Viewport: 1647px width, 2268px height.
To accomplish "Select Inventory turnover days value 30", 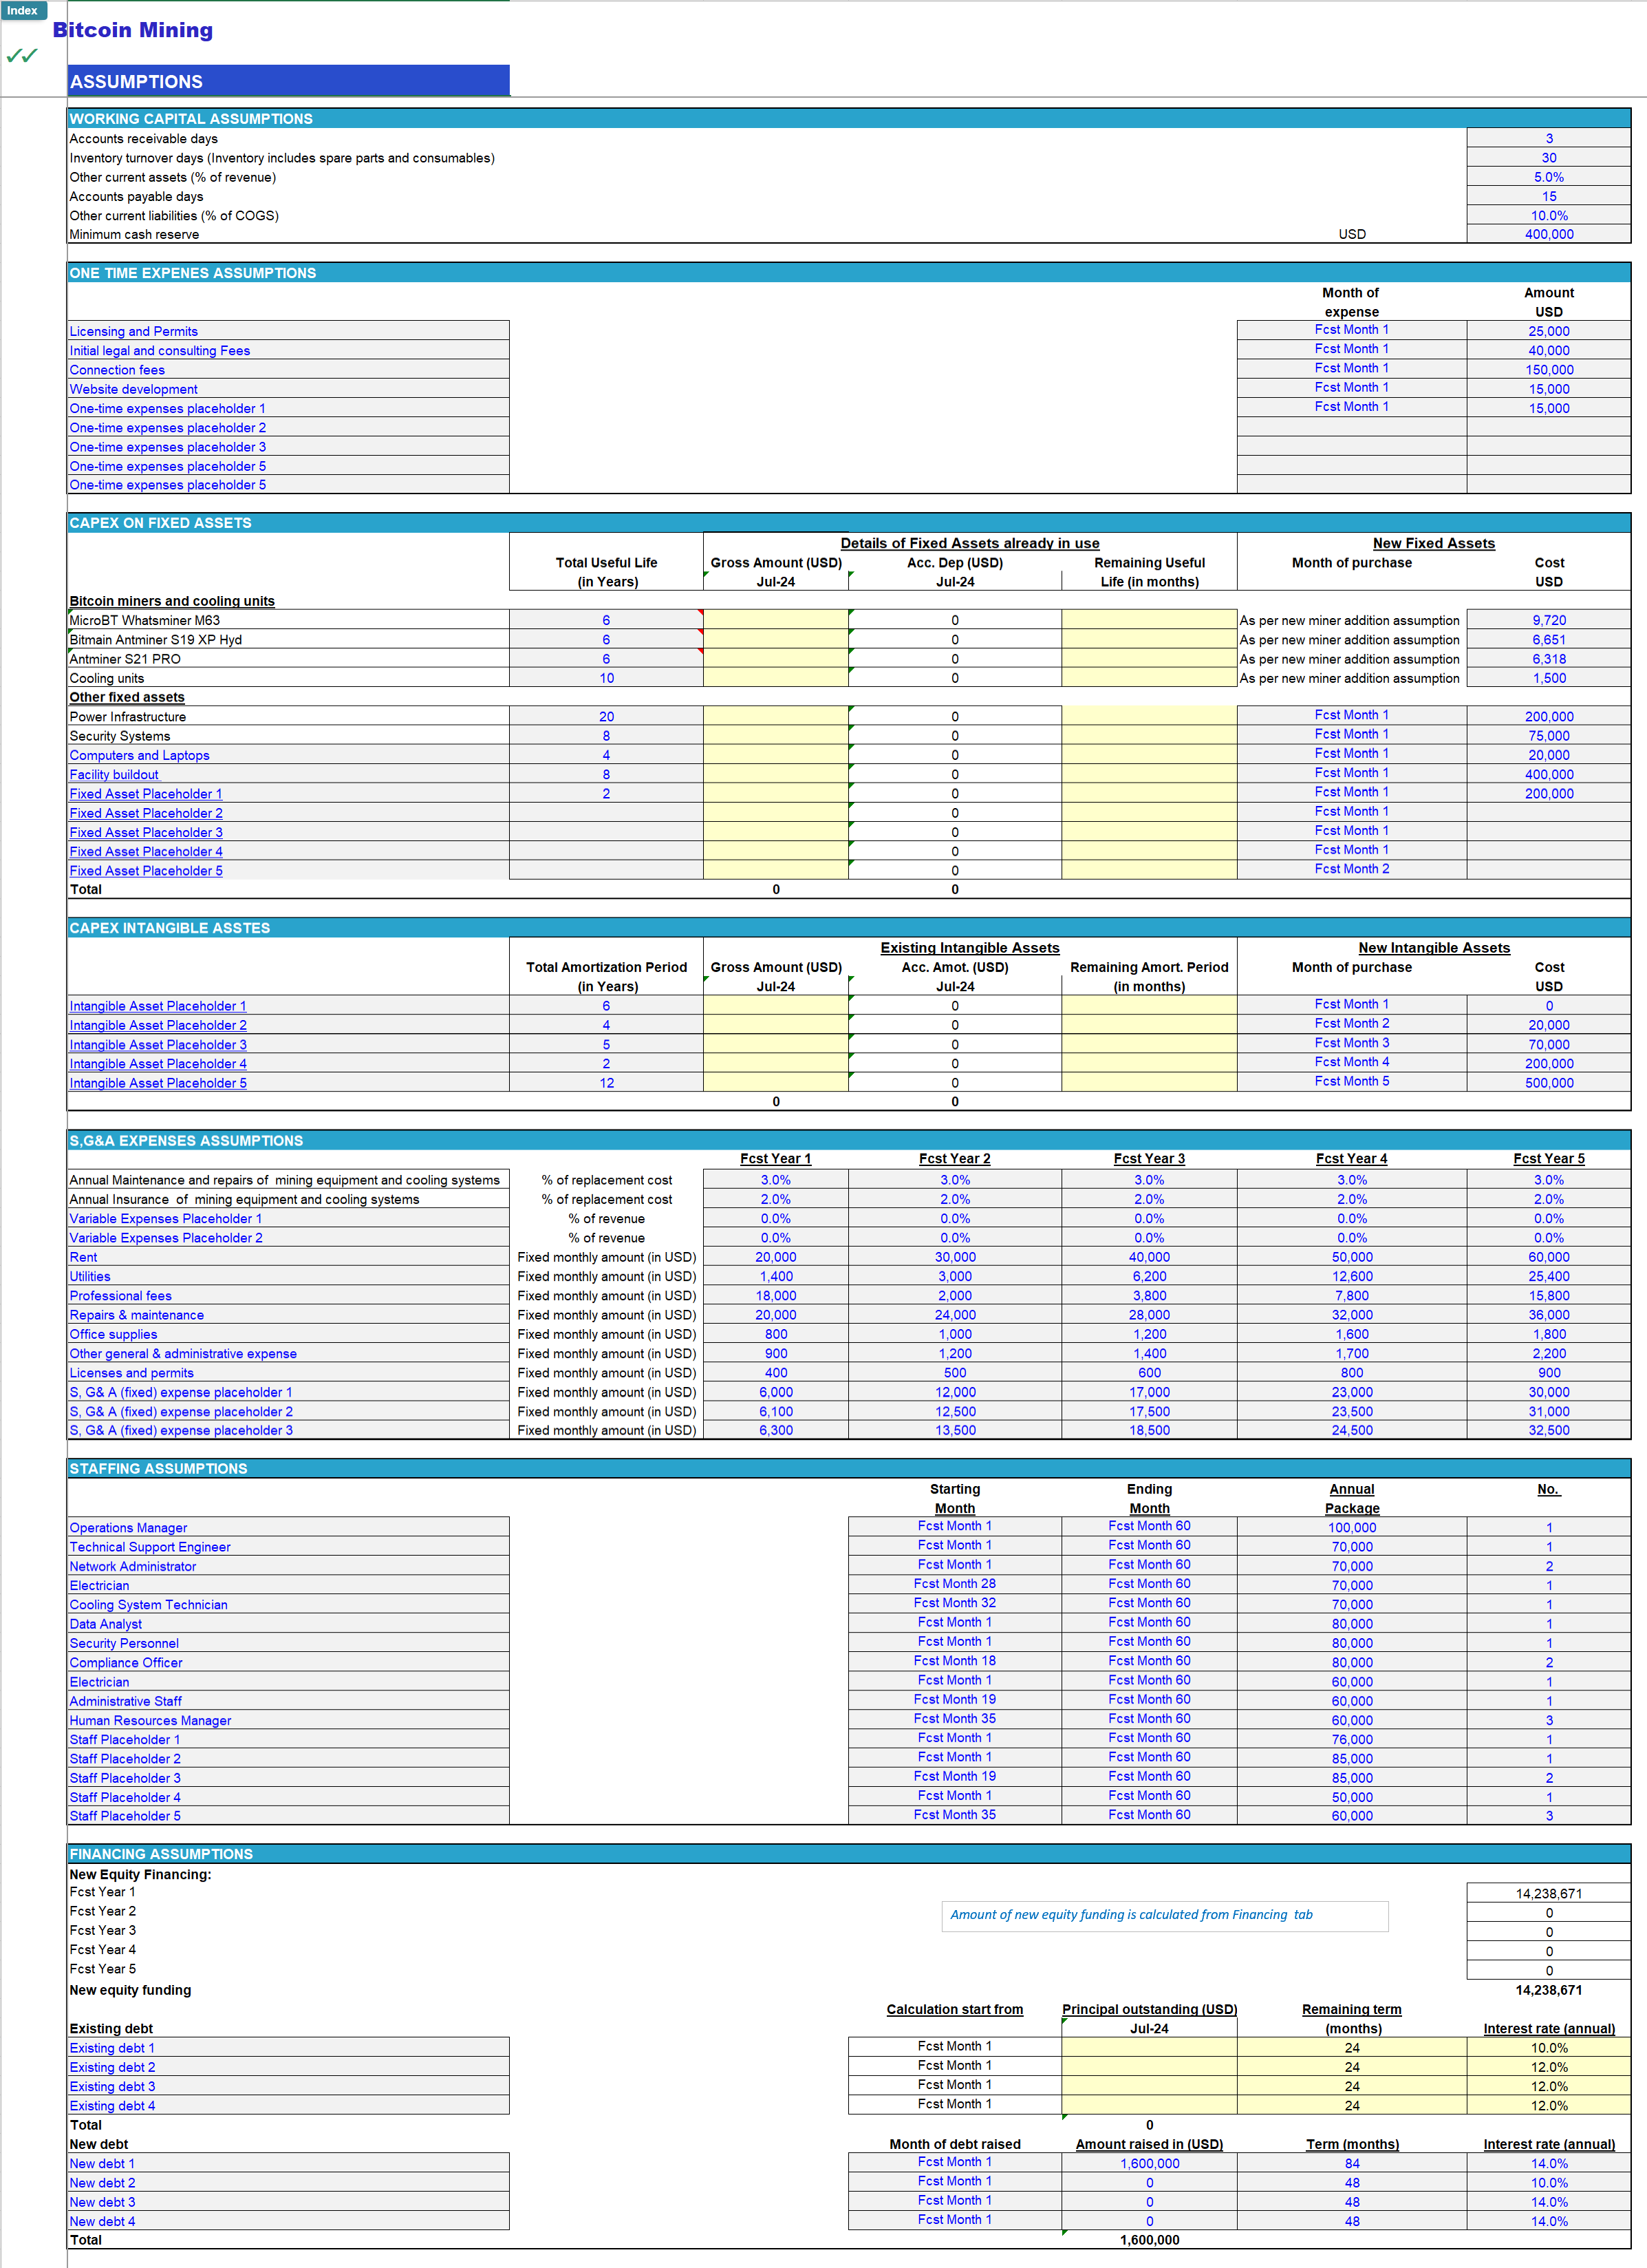I will tap(1548, 158).
